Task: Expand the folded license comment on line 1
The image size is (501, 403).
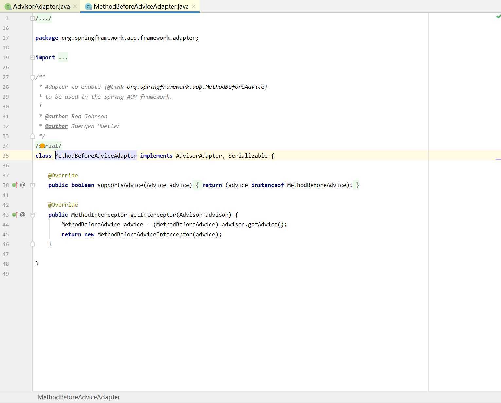Action: click(x=32, y=18)
